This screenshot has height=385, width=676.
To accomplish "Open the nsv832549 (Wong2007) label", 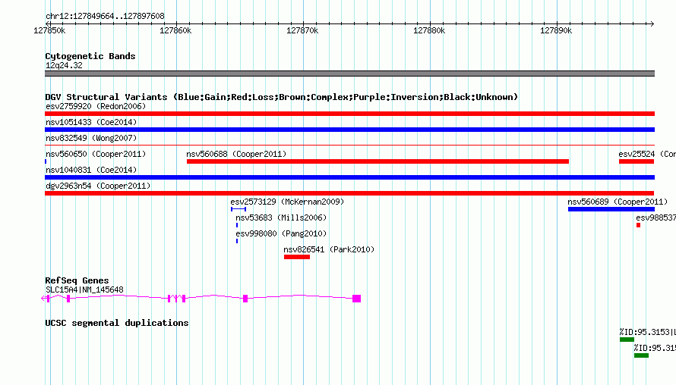I will (91, 138).
